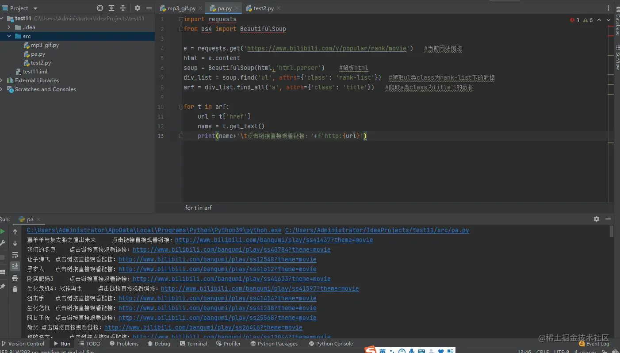Open the Python Console tool tab
The width and height of the screenshot is (620, 353).
[x=331, y=344]
